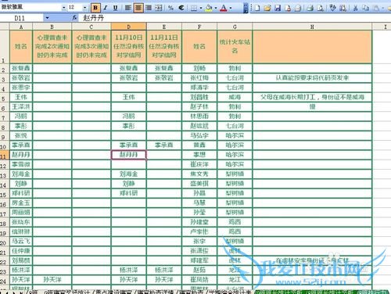The image size is (391, 294).
Task: Select row 11 header
Action: (x=5, y=155)
